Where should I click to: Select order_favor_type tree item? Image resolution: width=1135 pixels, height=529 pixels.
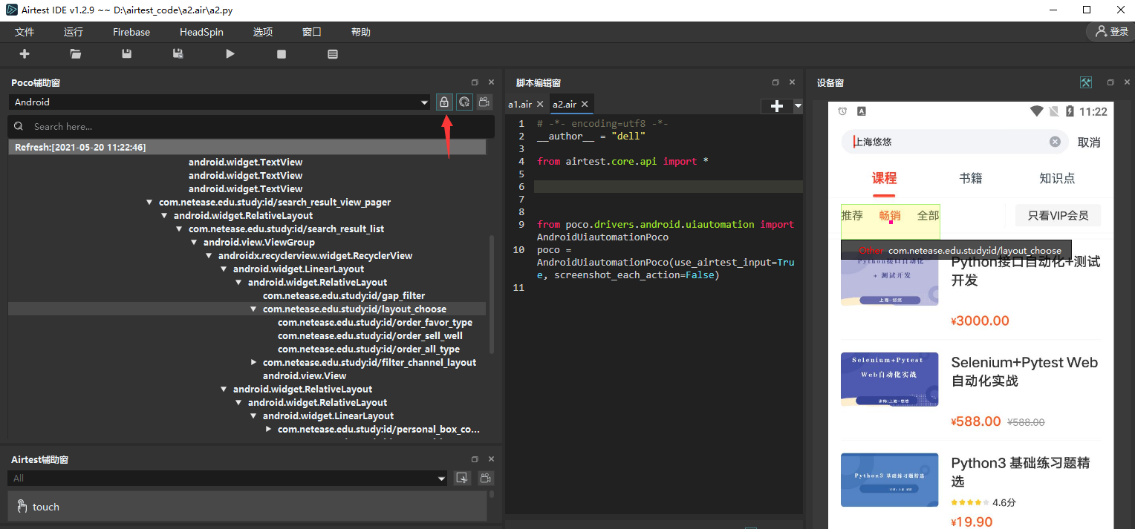(375, 323)
